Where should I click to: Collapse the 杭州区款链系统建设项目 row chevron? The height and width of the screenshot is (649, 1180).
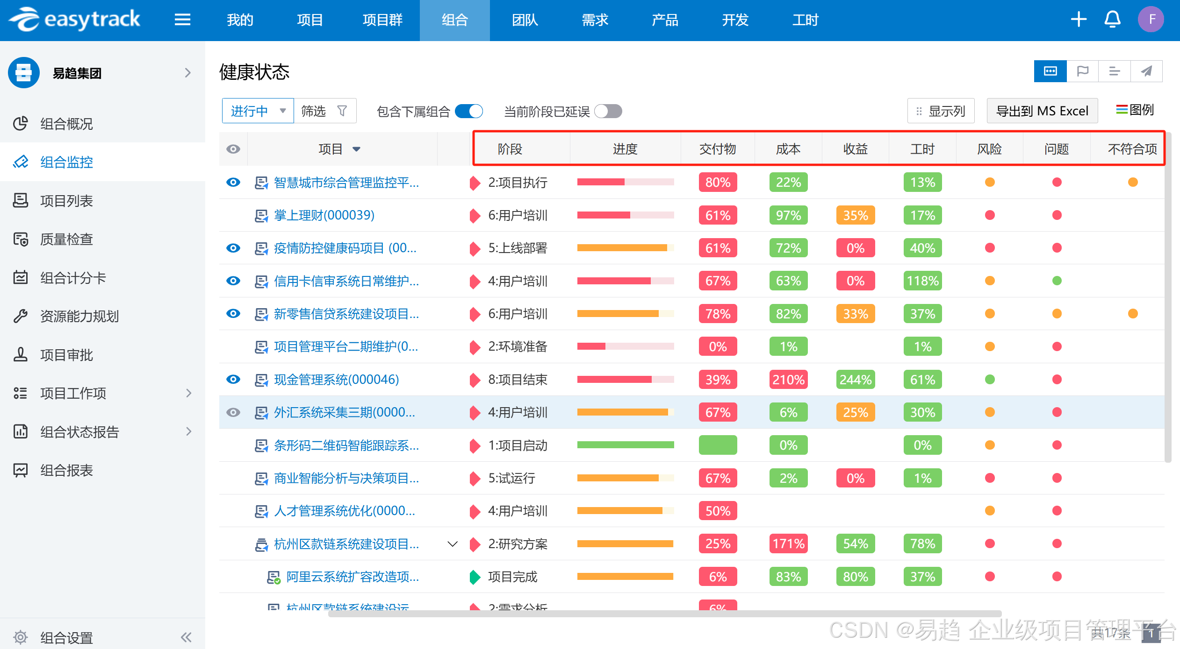coord(452,544)
